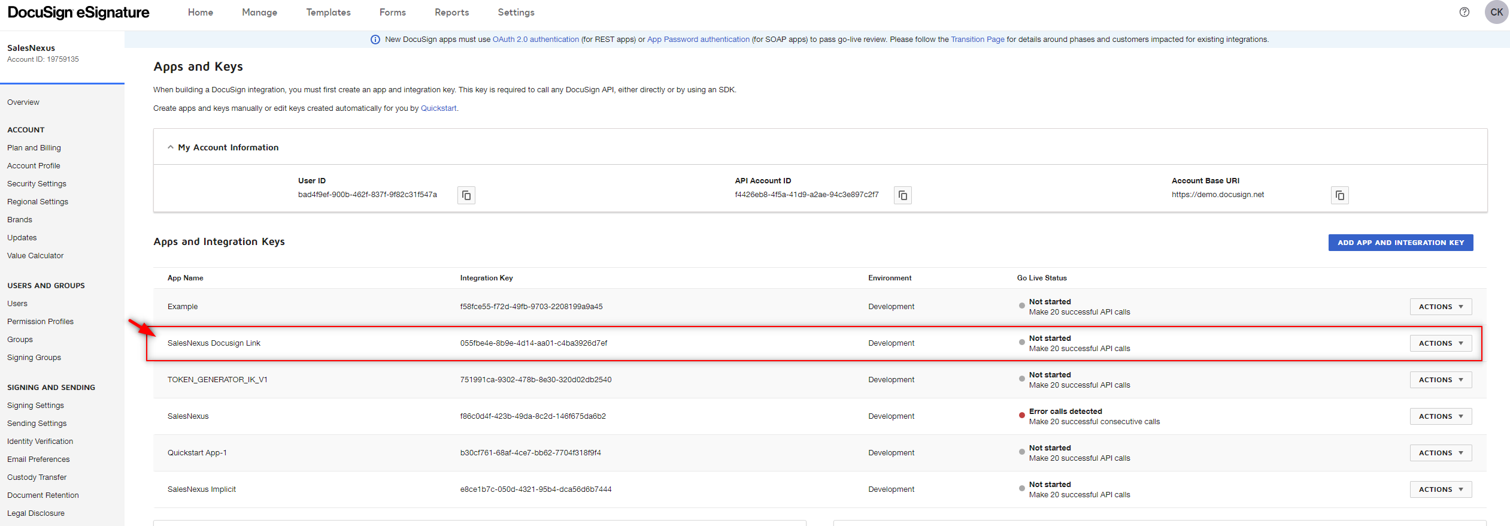This screenshot has width=1510, height=526.
Task: Click the Go Live Status column header
Action: click(x=1042, y=278)
